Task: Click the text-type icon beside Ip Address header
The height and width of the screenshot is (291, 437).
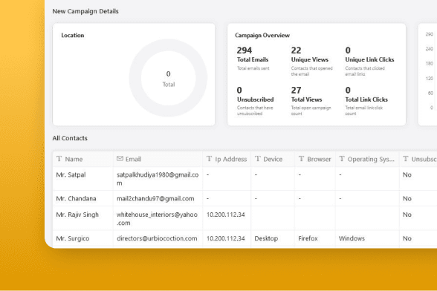Action: click(x=210, y=159)
